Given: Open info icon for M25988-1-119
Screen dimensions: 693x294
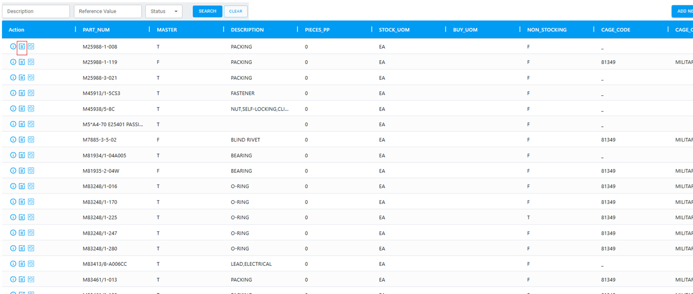Looking at the screenshot, I should pyautogui.click(x=13, y=62).
